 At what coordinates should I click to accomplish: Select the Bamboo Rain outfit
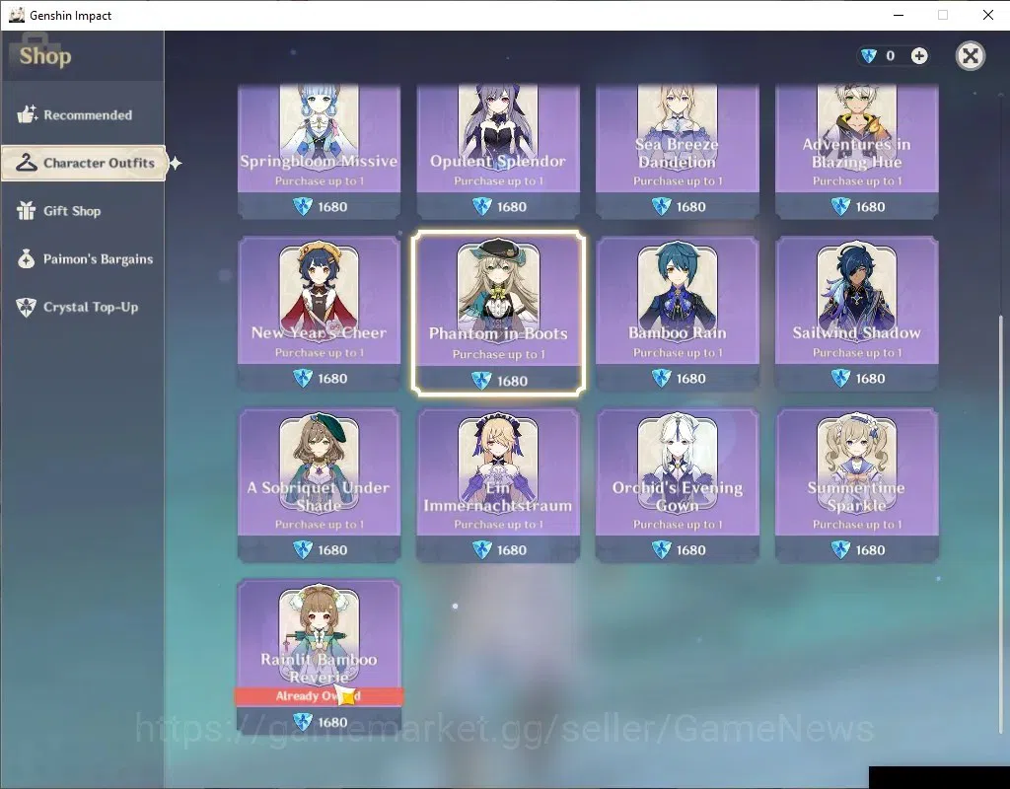pyautogui.click(x=677, y=313)
